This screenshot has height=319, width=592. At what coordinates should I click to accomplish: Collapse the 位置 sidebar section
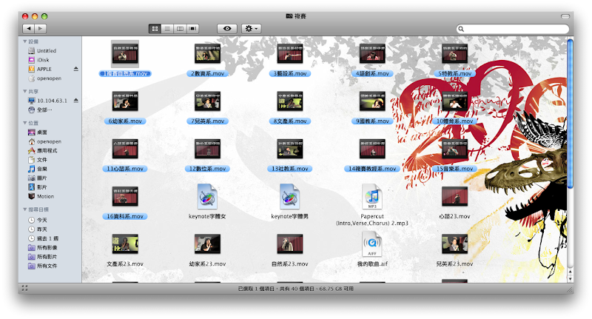pyautogui.click(x=25, y=123)
